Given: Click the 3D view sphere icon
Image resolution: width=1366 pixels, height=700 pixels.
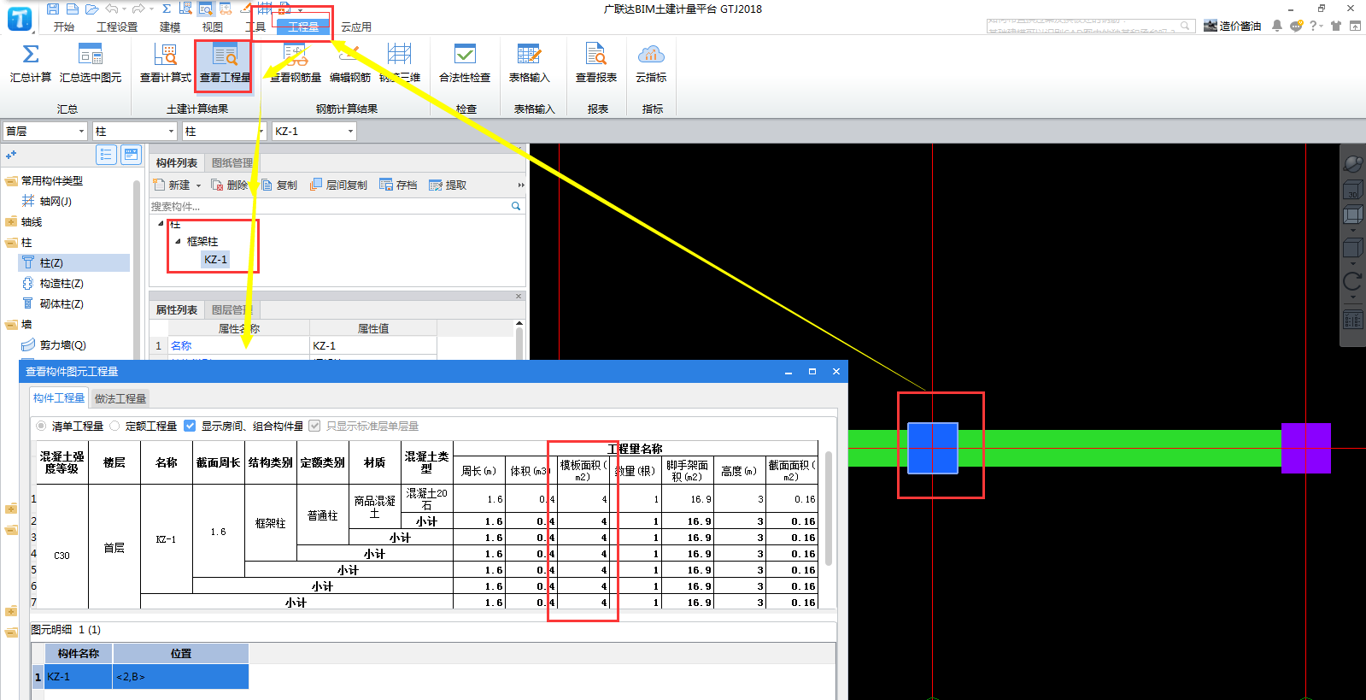Looking at the screenshot, I should click(1353, 163).
